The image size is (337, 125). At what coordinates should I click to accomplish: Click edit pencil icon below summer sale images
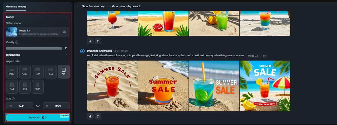click(90, 116)
